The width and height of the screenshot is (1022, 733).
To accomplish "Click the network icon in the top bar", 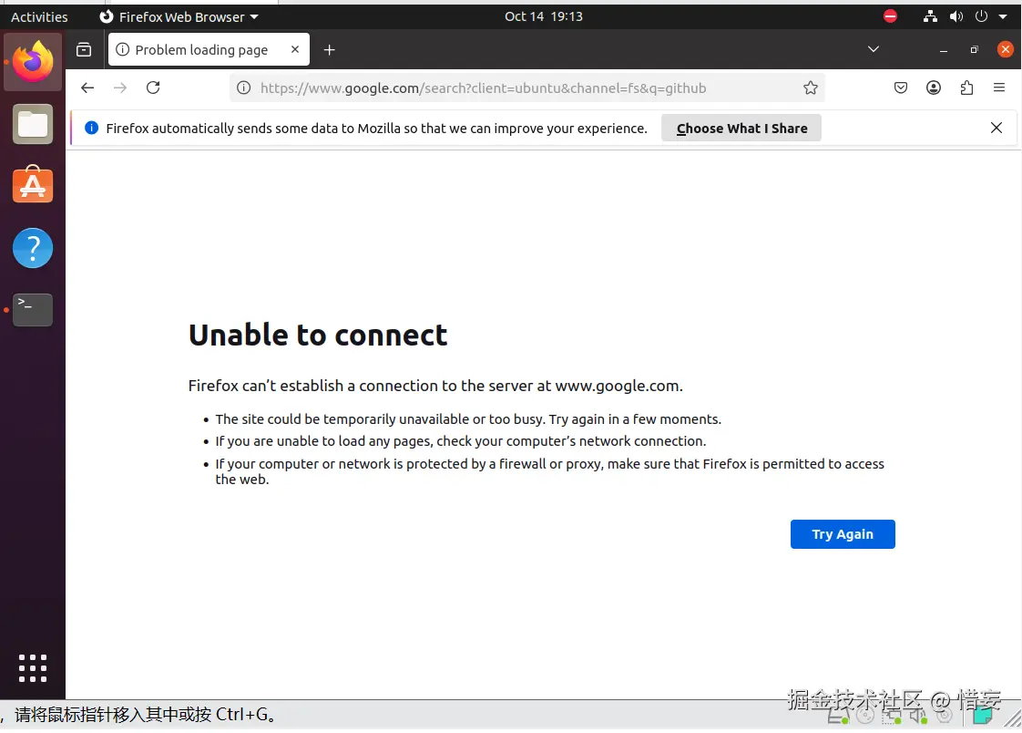I will (x=930, y=16).
